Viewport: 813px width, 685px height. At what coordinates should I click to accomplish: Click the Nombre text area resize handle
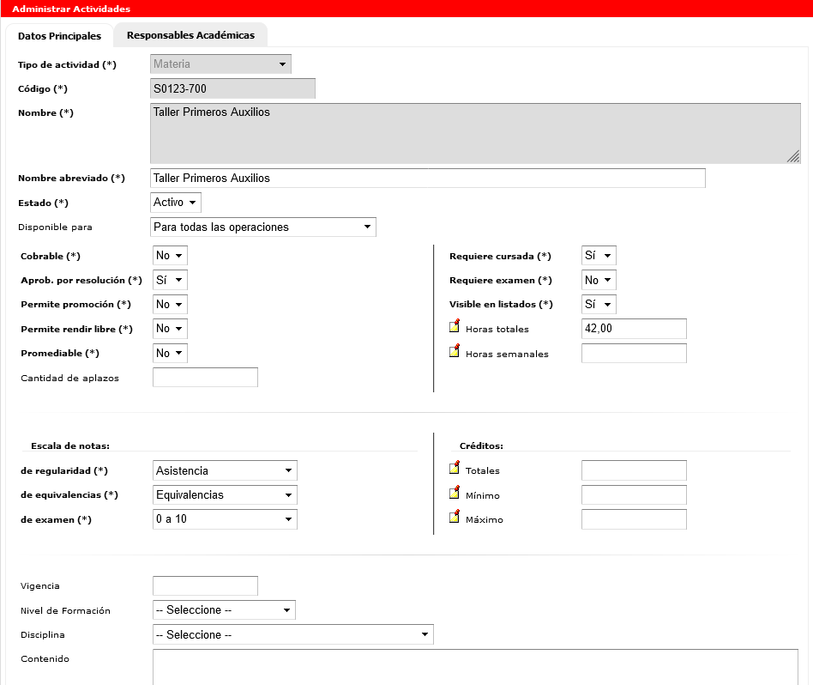point(793,156)
